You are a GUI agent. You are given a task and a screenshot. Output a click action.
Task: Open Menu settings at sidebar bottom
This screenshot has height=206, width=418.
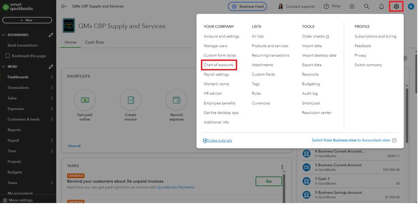18,200
